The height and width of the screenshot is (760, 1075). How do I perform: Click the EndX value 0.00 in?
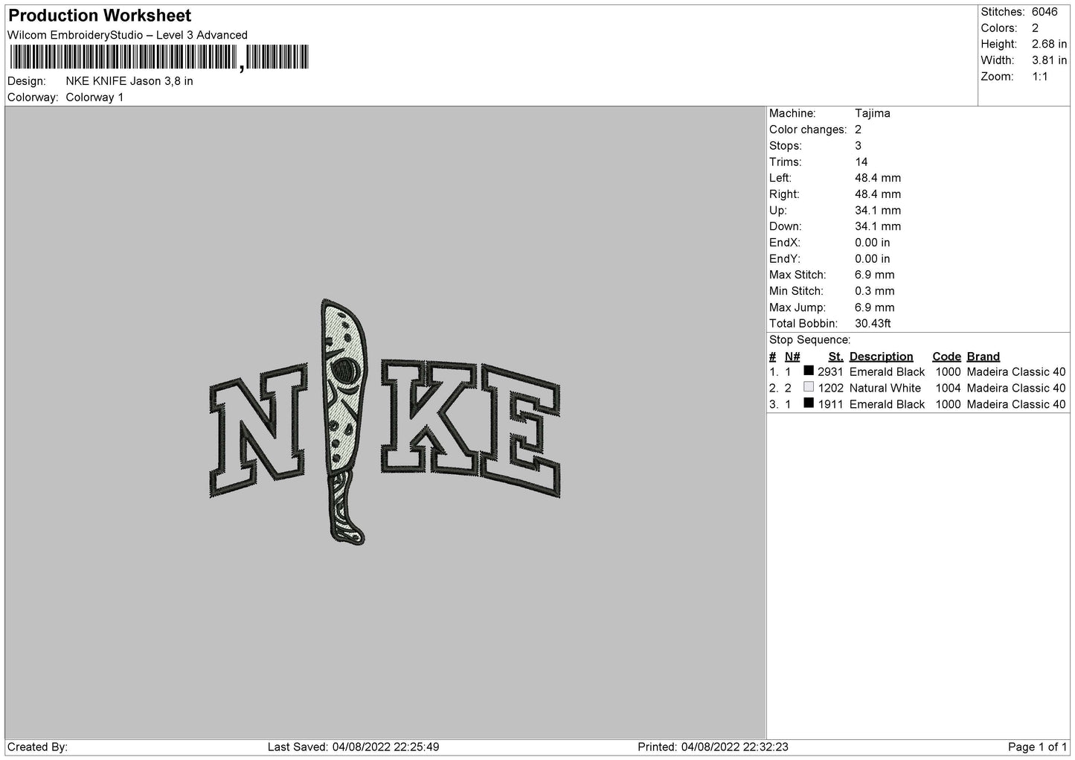coord(873,243)
